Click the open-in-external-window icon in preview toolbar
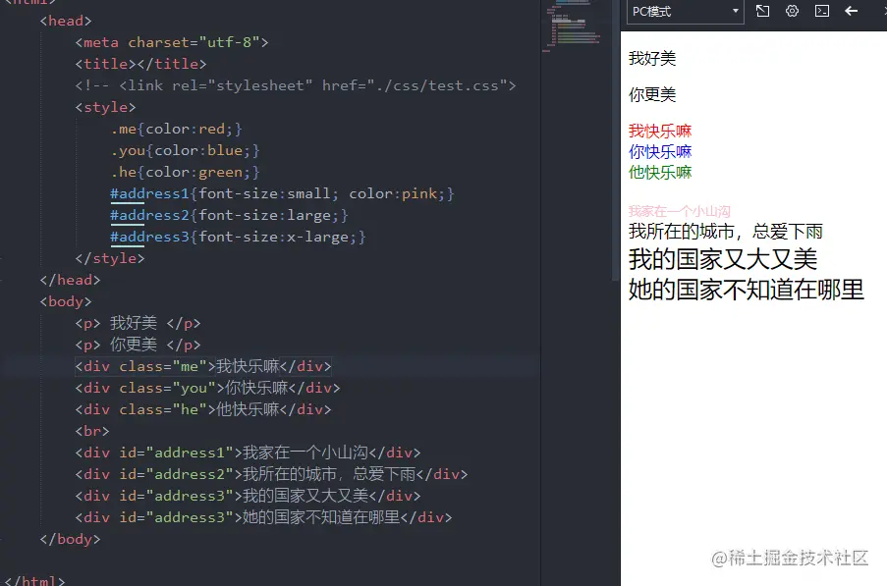887x586 pixels. pyautogui.click(x=762, y=11)
